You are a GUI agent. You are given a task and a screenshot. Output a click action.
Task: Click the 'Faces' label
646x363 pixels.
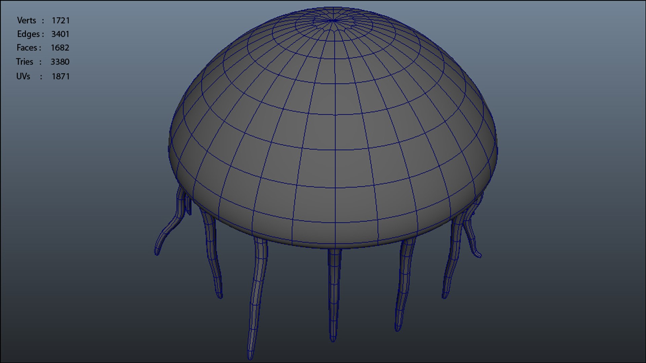pos(27,48)
